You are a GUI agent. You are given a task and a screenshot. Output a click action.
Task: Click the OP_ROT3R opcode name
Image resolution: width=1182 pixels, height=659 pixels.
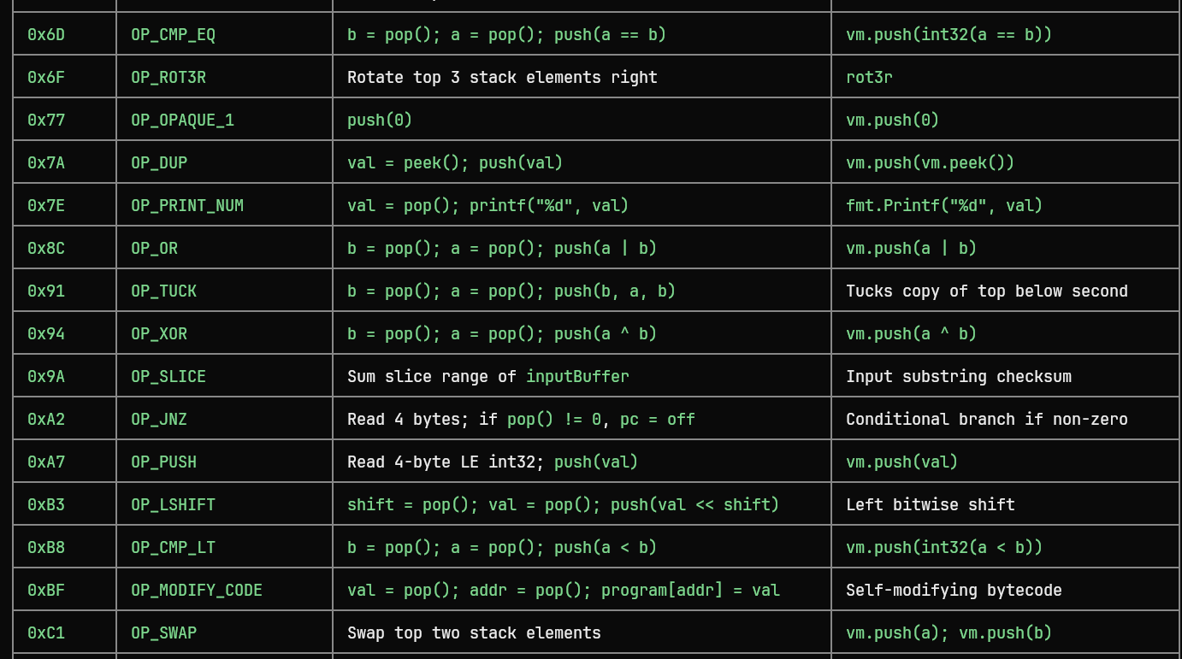point(168,78)
